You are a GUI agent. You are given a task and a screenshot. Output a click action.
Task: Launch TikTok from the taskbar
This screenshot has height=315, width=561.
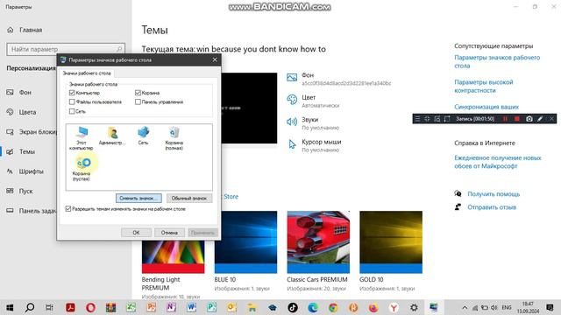(293, 307)
